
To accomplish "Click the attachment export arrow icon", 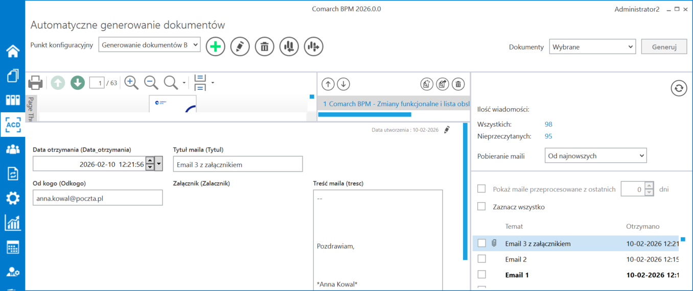I will click(443, 84).
